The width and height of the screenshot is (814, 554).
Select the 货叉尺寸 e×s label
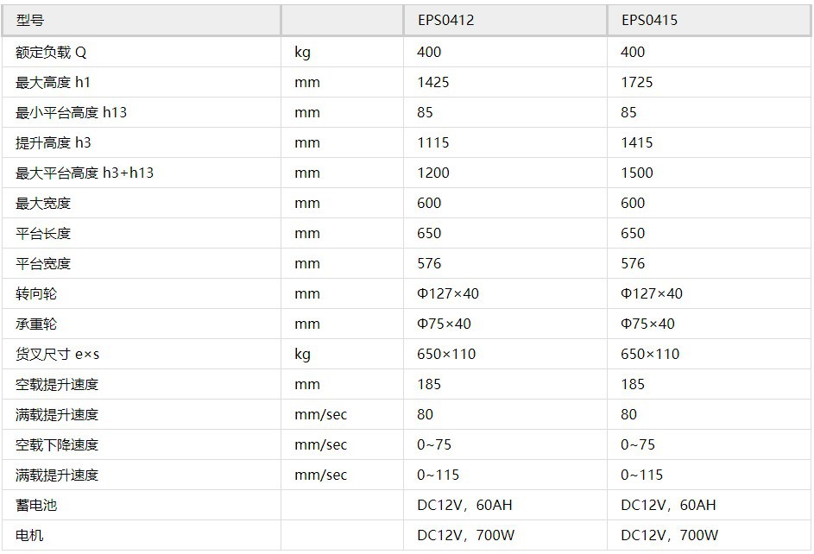(57, 355)
